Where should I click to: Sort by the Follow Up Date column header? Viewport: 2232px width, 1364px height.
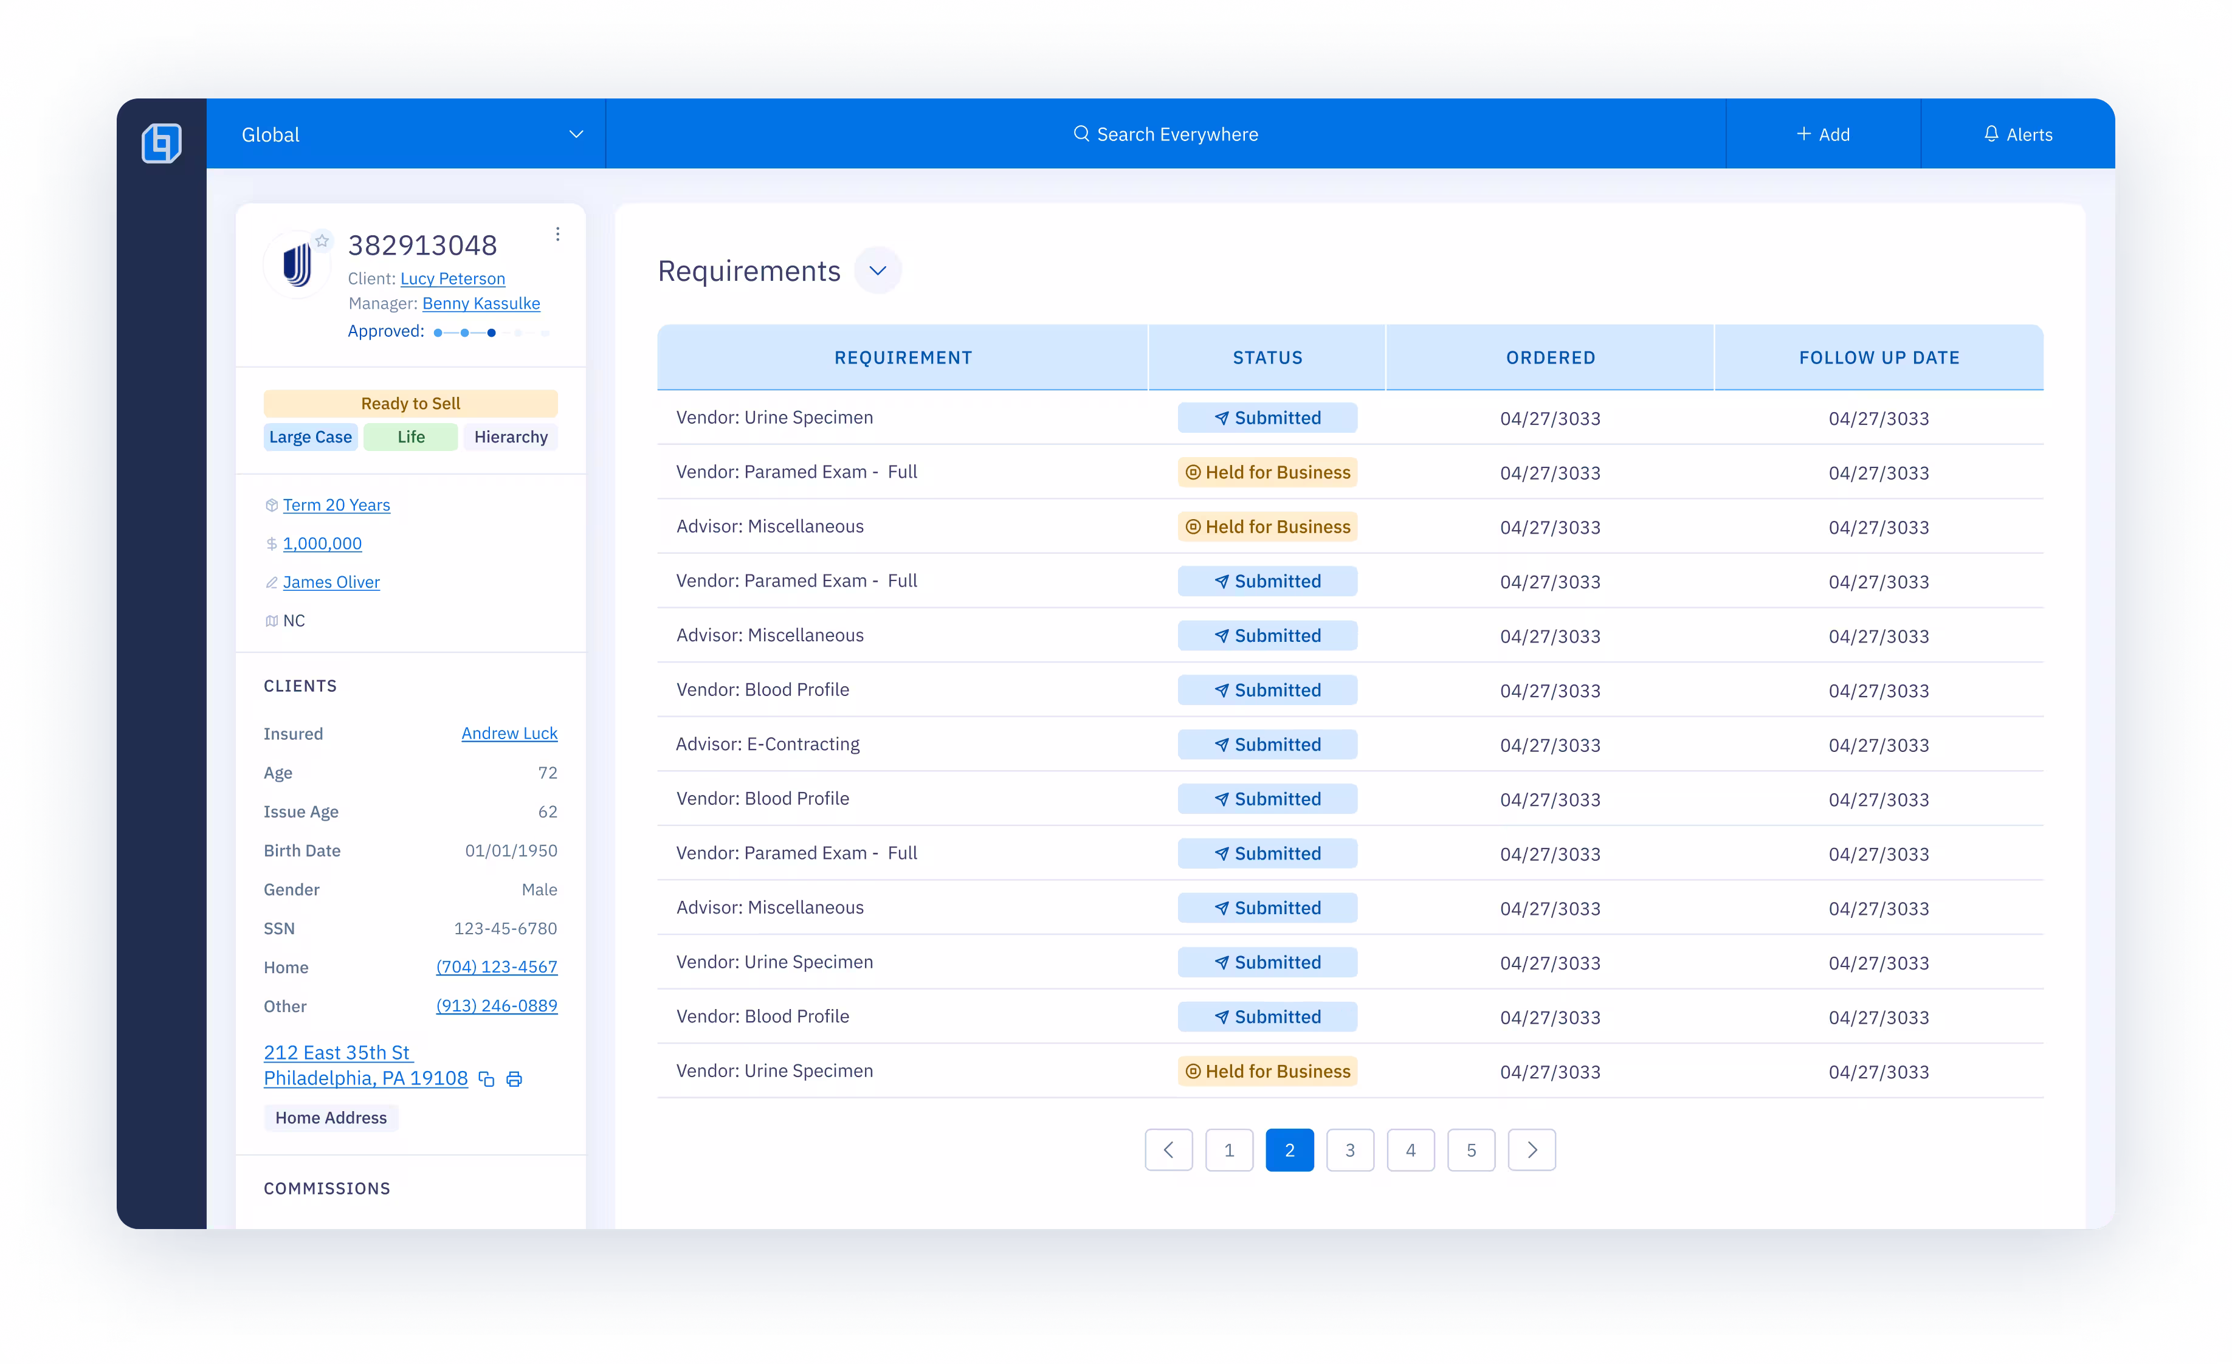coord(1879,358)
